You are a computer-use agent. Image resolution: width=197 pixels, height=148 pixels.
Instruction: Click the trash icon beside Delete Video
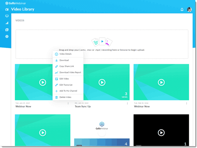[56, 97]
